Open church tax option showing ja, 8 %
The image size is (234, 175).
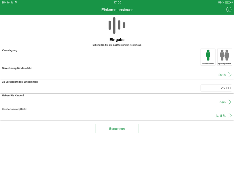pyautogui.click(x=221, y=116)
